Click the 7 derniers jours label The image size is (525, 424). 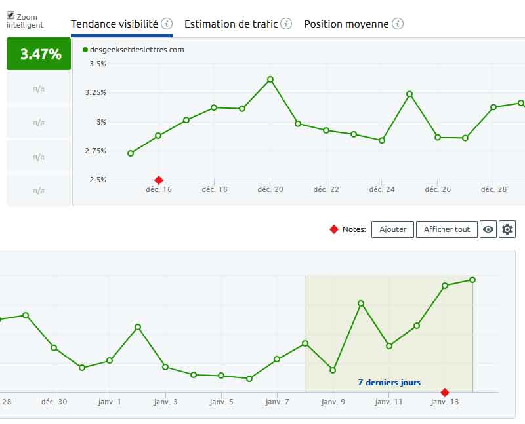point(389,383)
